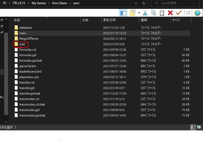The width and height of the screenshot is (203, 141).
Task: Select transfer.gst.bak file name
Action: 30,93
